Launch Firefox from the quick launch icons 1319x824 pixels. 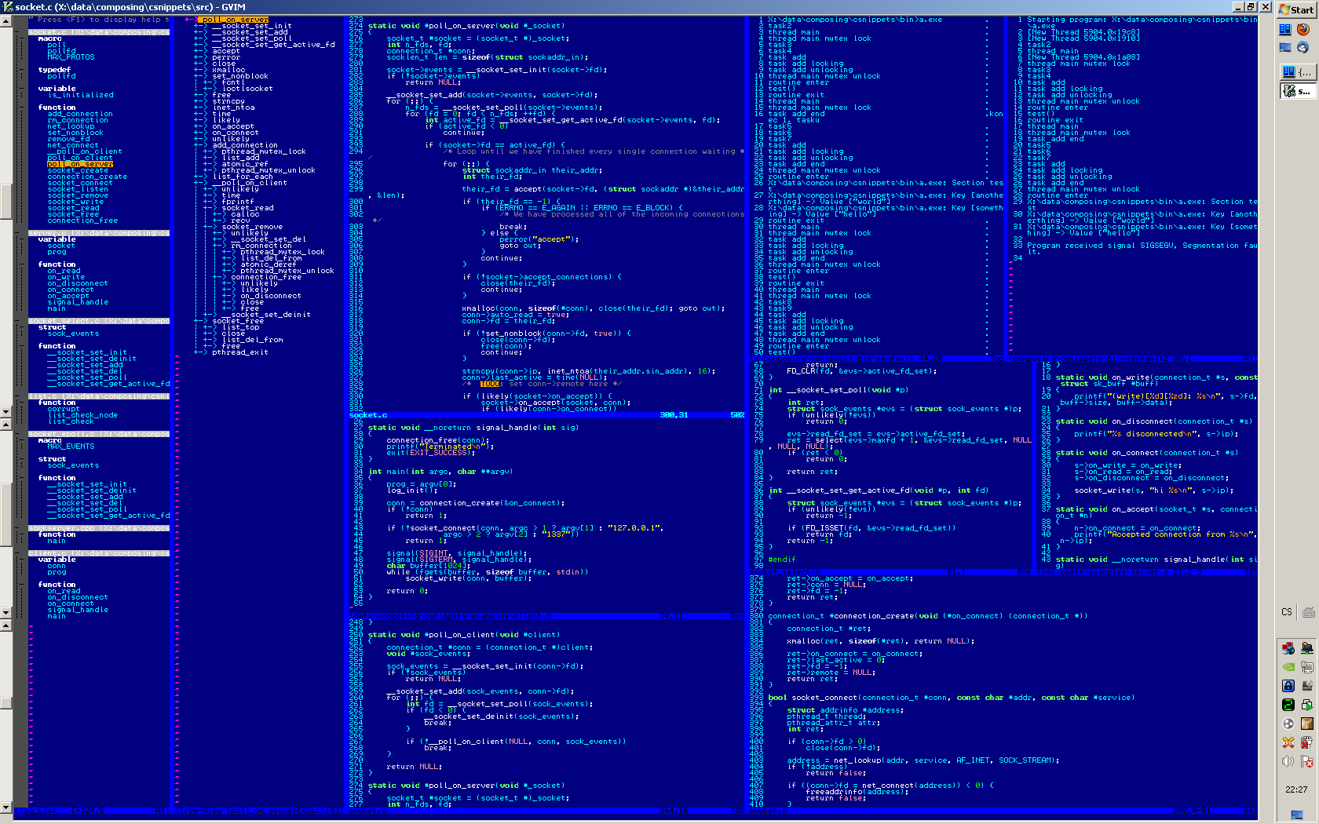(1303, 29)
